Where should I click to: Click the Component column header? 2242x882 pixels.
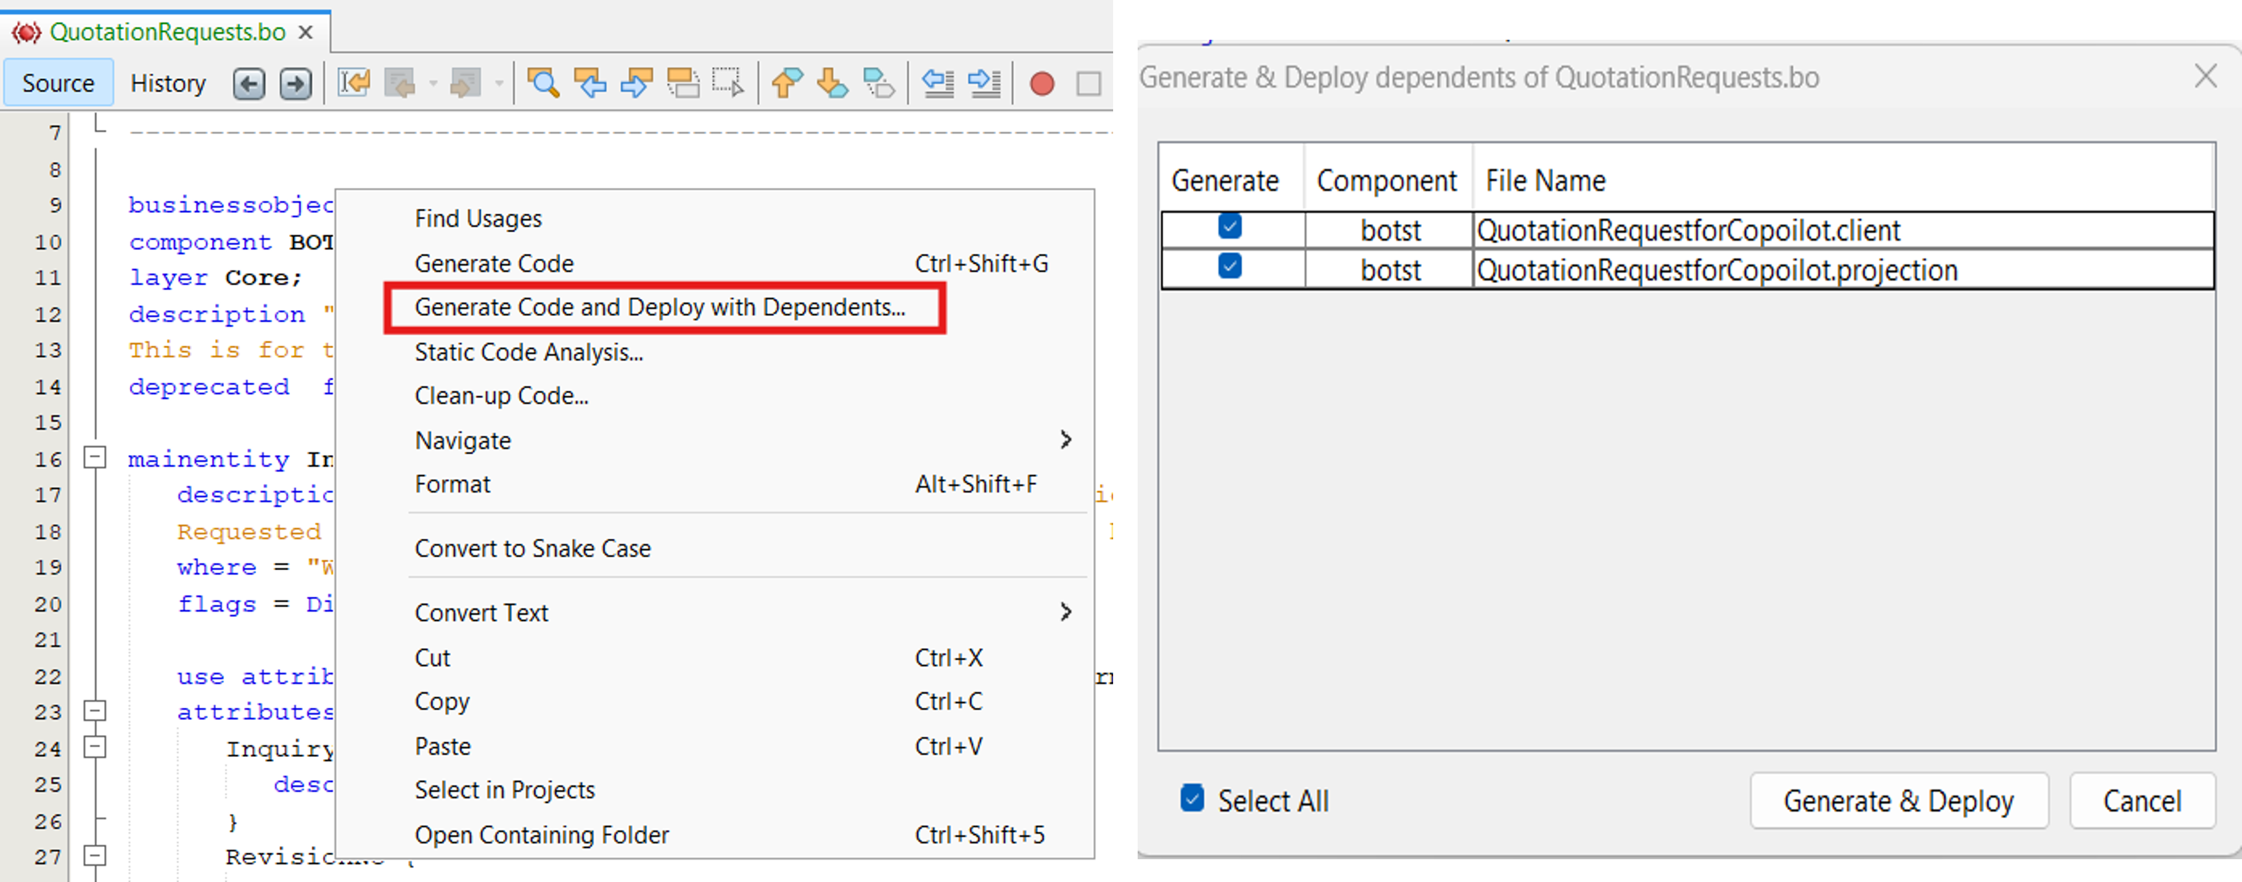click(1387, 180)
